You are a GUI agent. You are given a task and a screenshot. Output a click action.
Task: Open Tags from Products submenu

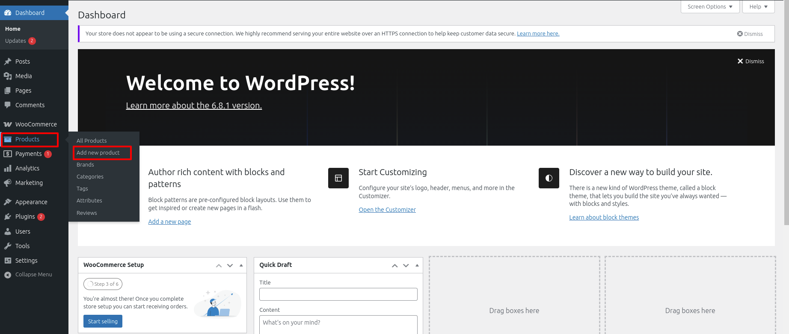pyautogui.click(x=82, y=188)
